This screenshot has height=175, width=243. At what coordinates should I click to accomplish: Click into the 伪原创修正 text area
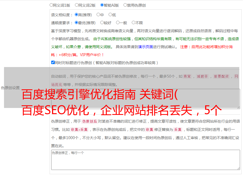tap(146, 160)
